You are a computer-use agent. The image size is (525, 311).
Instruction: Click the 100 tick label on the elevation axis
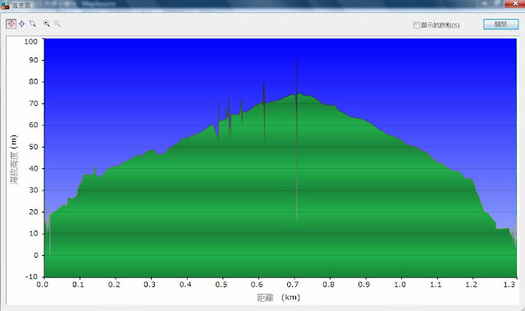coord(31,42)
